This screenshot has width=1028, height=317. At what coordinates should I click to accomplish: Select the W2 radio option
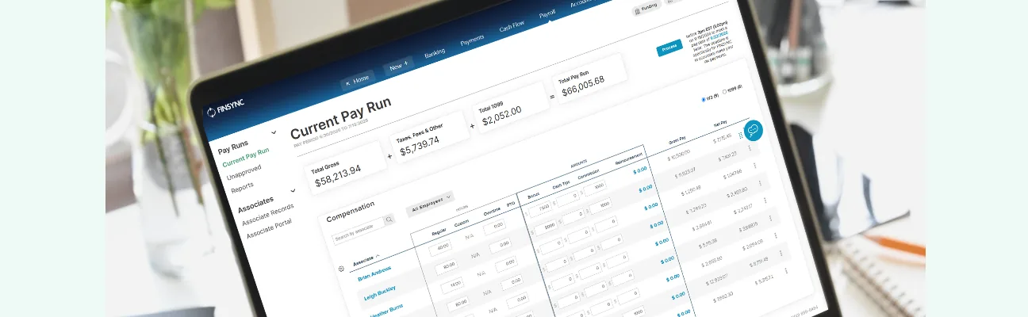click(x=704, y=99)
